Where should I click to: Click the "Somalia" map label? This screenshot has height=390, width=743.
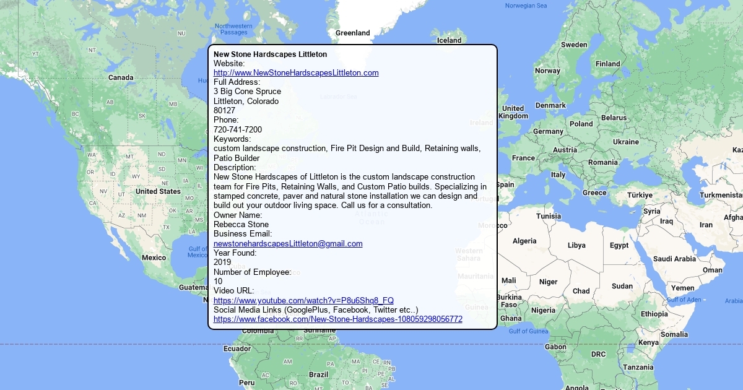coord(674,334)
